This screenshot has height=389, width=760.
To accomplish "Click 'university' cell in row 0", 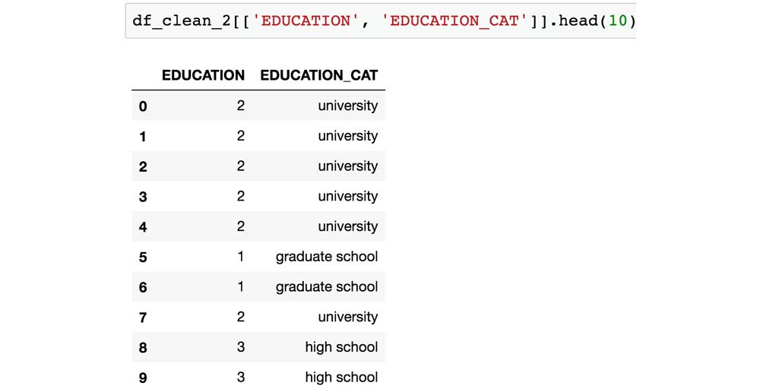I will tap(347, 106).
